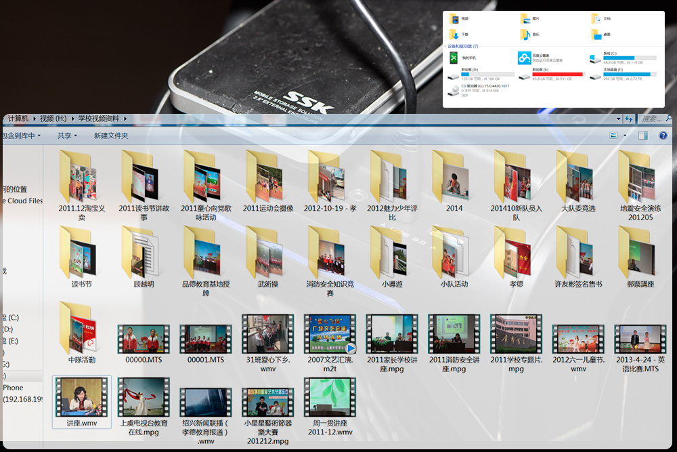Expand the change view dropdown arrow

point(624,136)
